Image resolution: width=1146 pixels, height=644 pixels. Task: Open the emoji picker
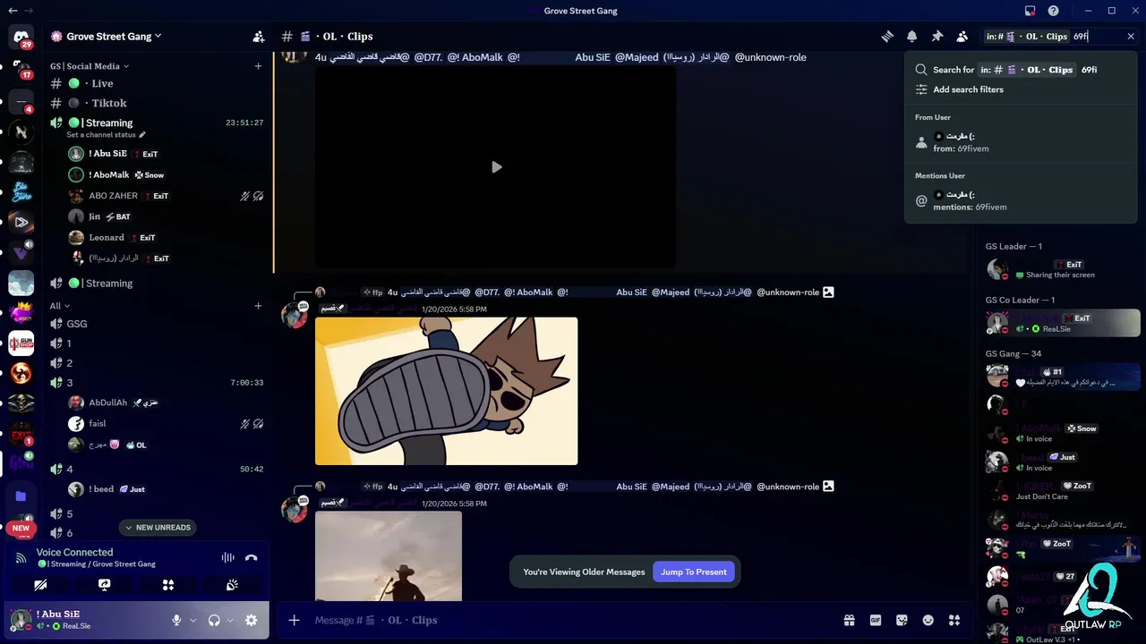click(928, 620)
